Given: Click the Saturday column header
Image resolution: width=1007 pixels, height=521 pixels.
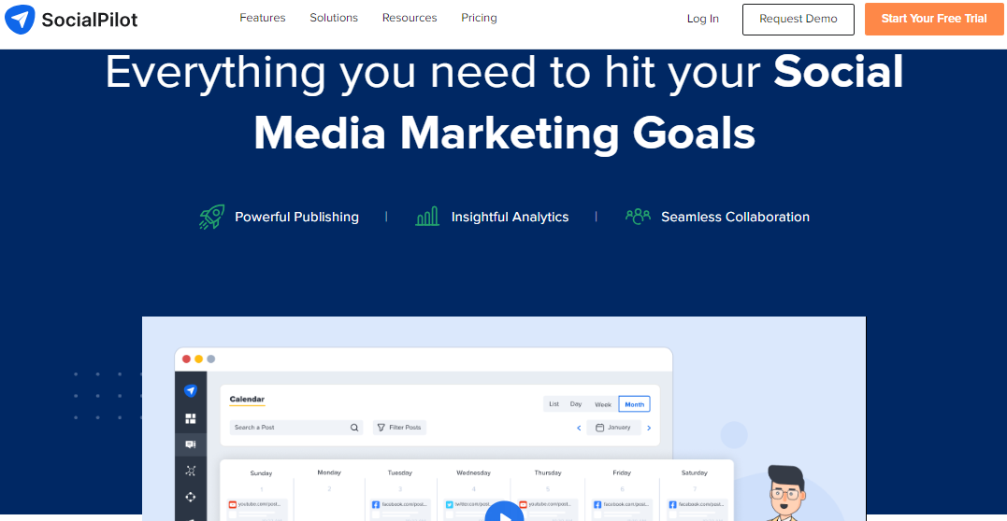Looking at the screenshot, I should point(694,472).
